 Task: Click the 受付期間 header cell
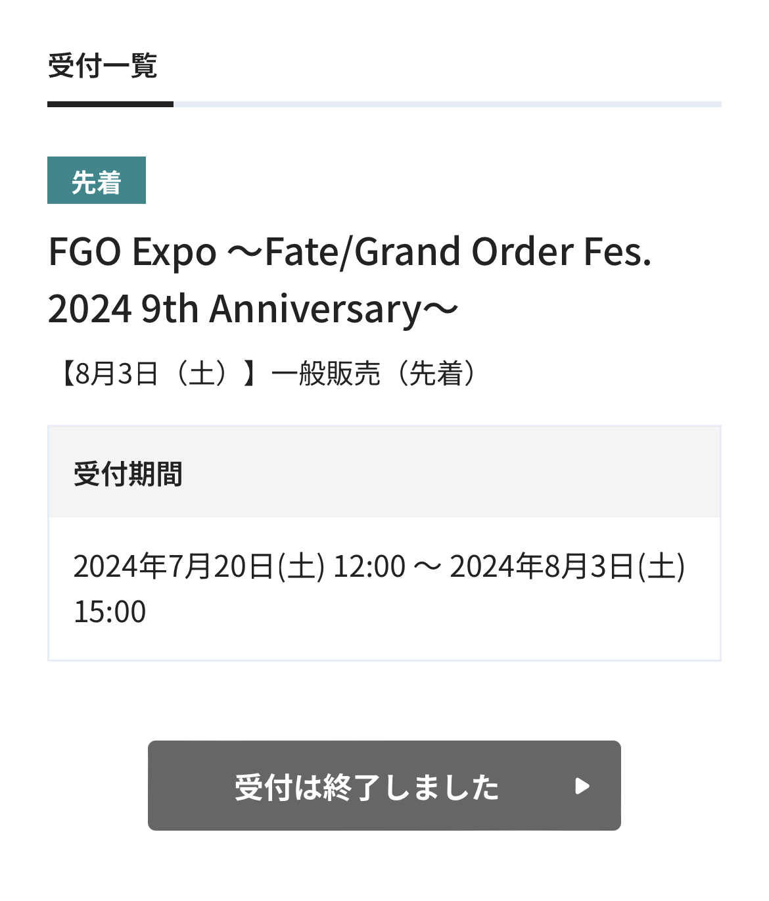point(128,474)
